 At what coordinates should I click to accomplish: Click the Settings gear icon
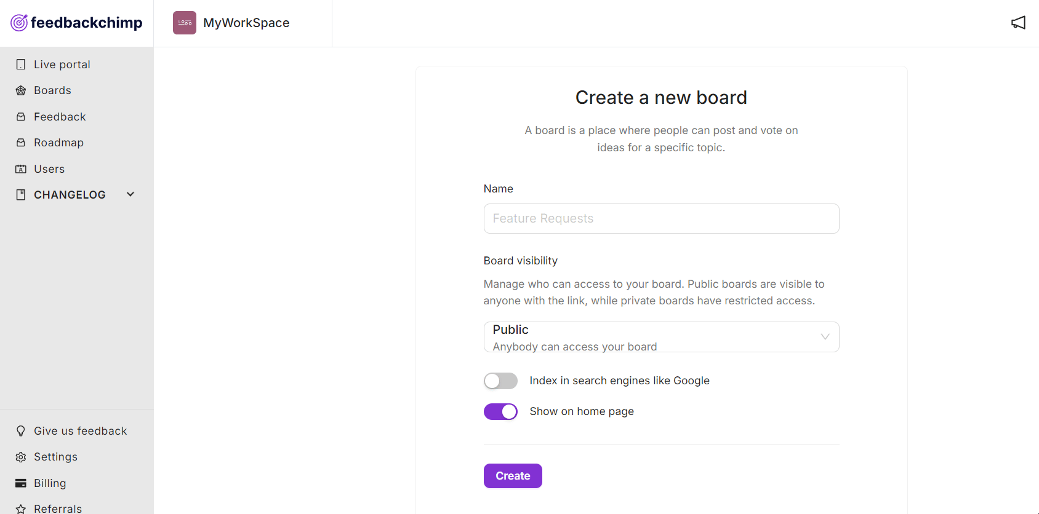tap(21, 457)
